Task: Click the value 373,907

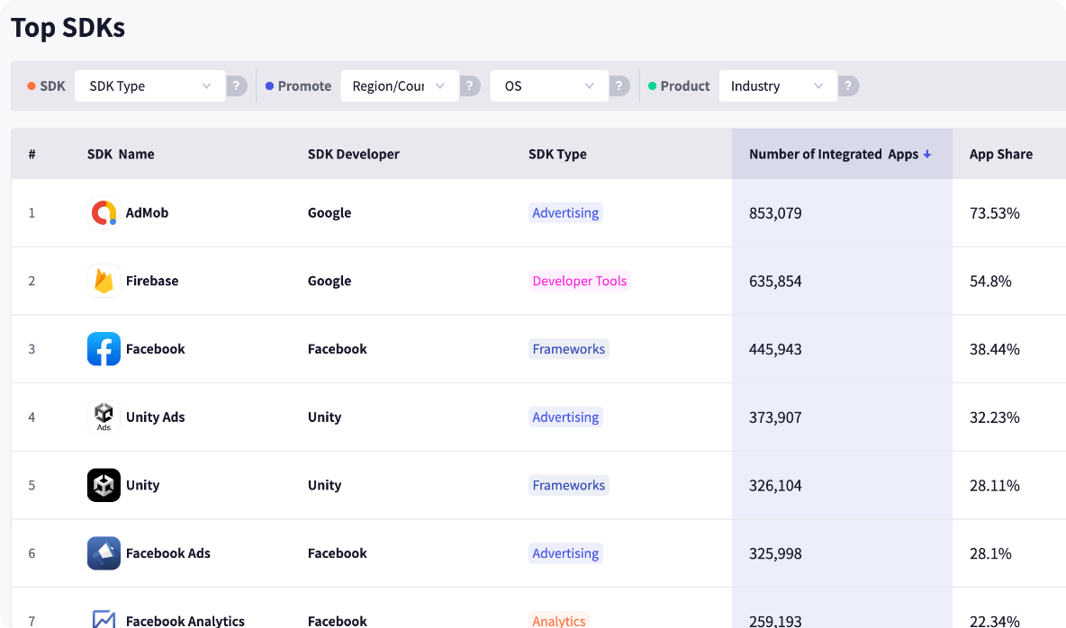Action: pos(775,417)
